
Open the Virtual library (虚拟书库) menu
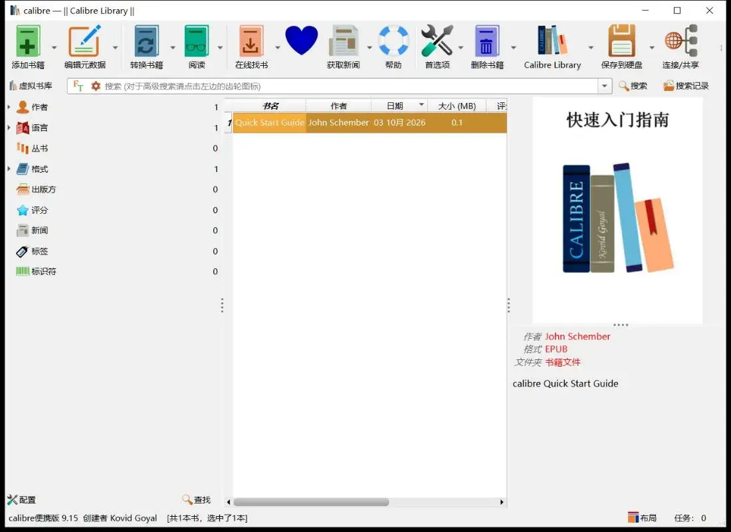point(31,86)
